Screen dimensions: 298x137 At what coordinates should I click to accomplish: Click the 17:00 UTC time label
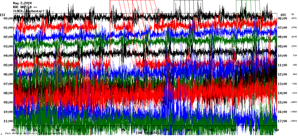pyautogui.click(x=282, y=121)
